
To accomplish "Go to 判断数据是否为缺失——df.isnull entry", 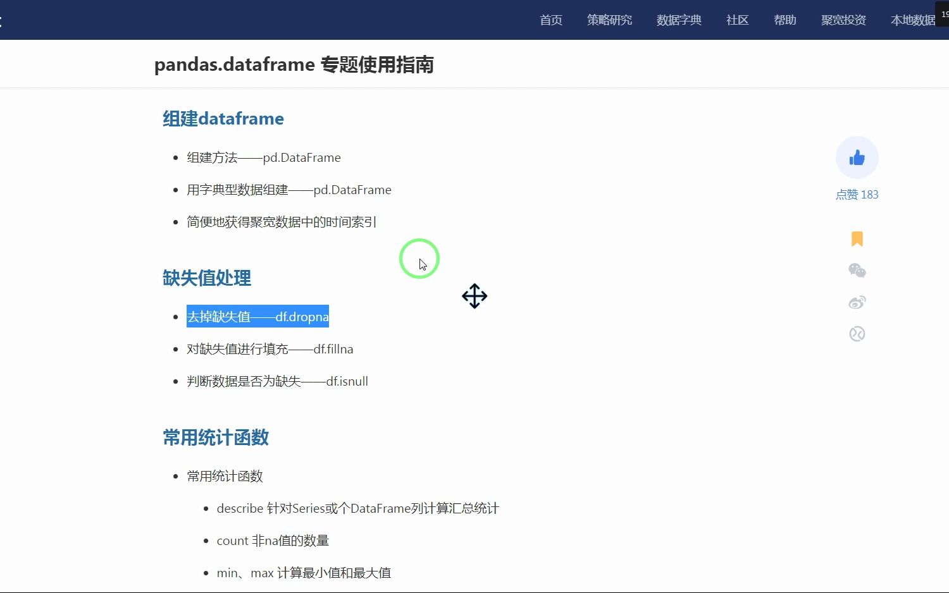I will [x=277, y=381].
